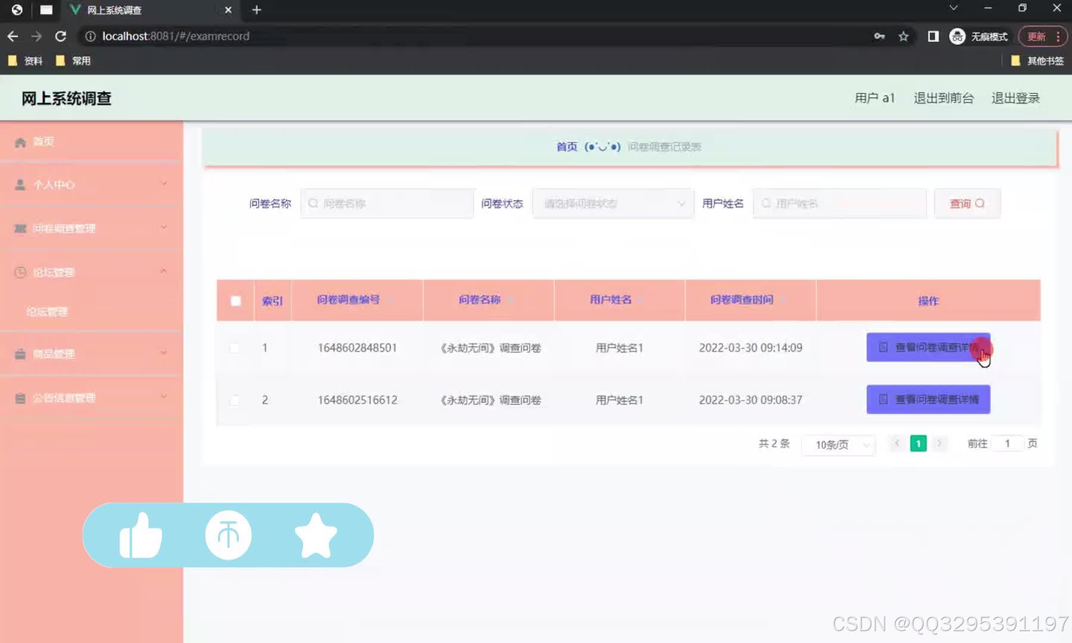
Task: Open the 10条/页 page size dropdown
Action: point(839,445)
